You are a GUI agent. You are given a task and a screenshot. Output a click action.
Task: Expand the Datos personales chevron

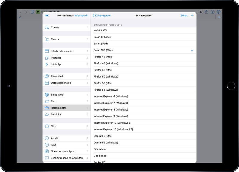(88, 83)
